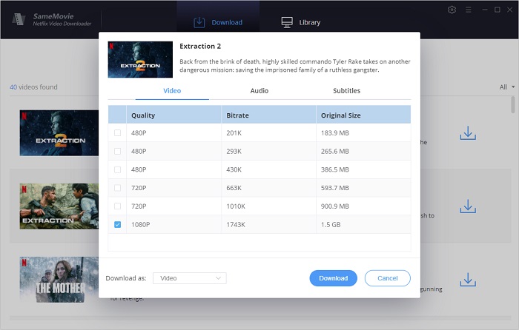Click the Extraction thumbnail in results list

click(x=59, y=206)
